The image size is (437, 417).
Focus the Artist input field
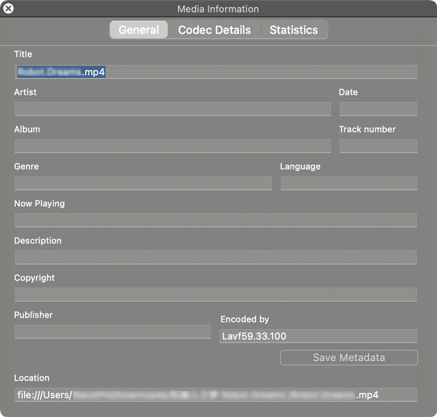coord(173,109)
